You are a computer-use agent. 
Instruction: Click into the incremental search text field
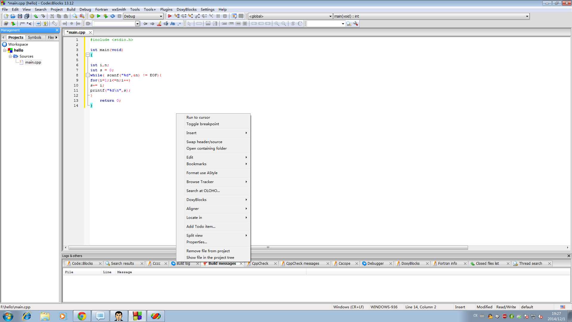tap(114, 24)
